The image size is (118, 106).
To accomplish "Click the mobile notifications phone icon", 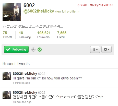I will (33, 50).
